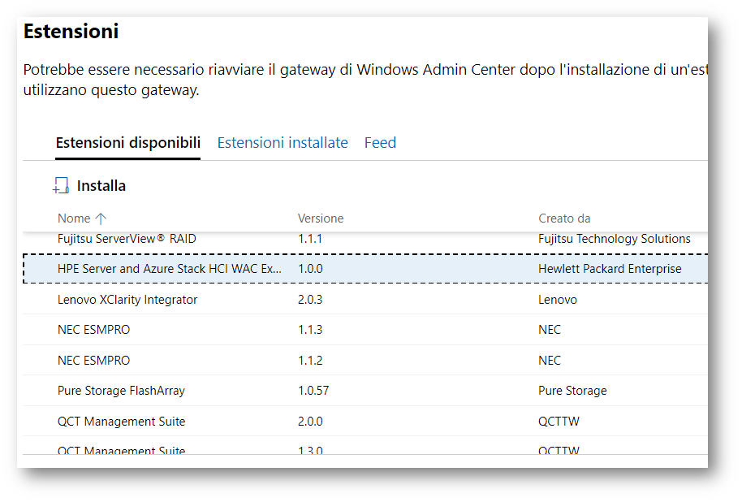This screenshot has width=742, height=502.
Task: Click the Pure Storage creator cell
Action: click(x=572, y=391)
